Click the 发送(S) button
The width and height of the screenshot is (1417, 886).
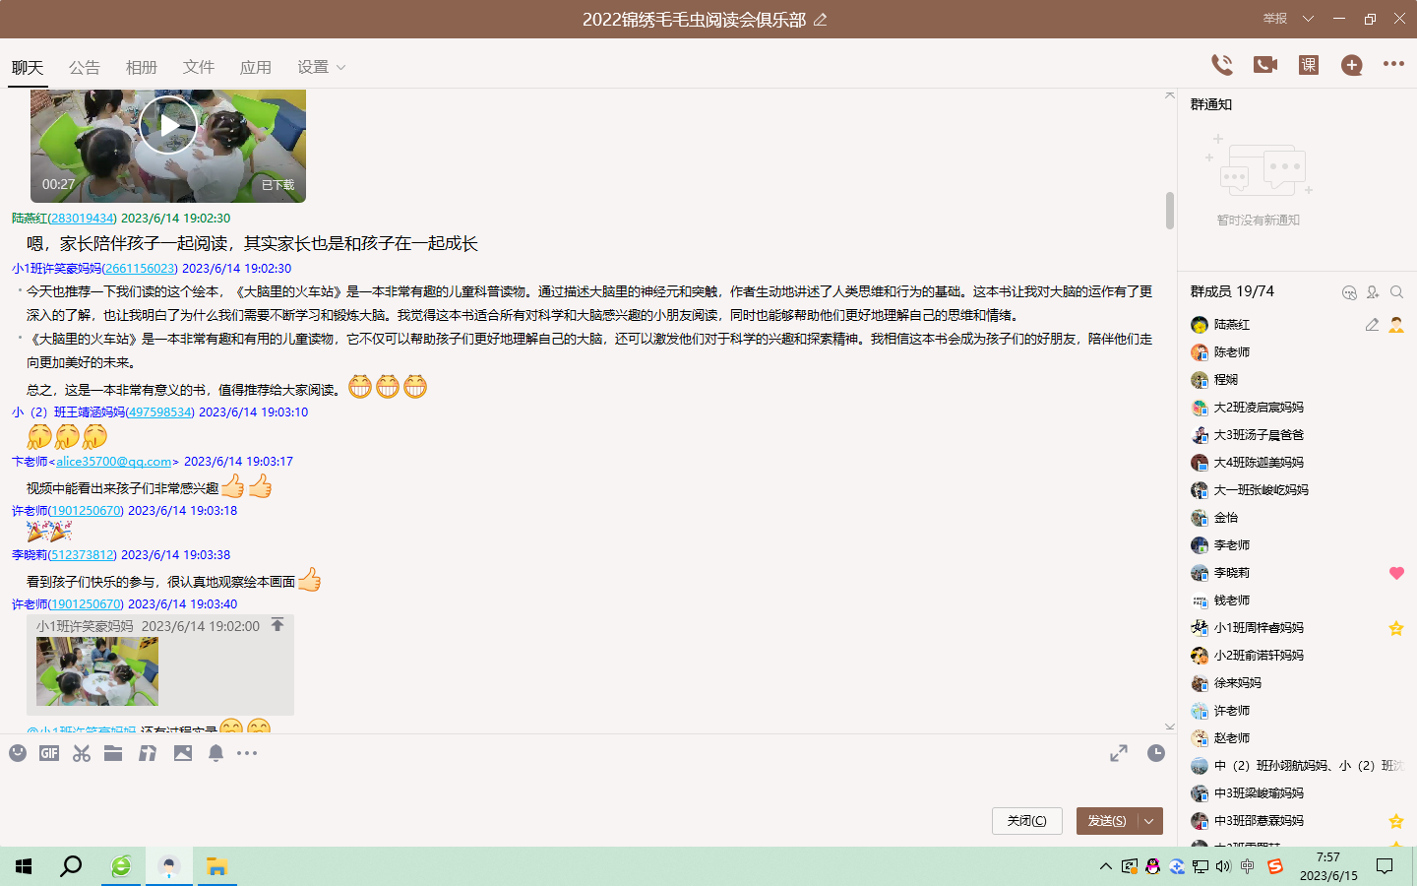[x=1107, y=821]
